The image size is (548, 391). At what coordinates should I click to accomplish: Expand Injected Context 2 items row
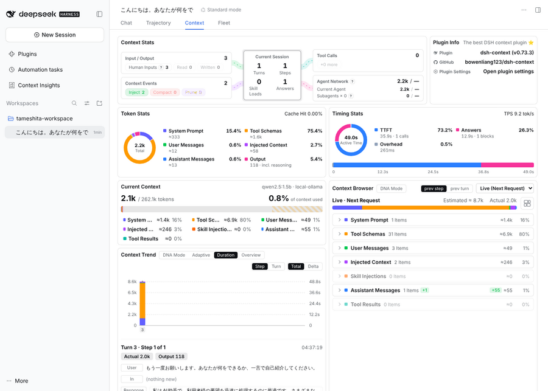click(433, 262)
